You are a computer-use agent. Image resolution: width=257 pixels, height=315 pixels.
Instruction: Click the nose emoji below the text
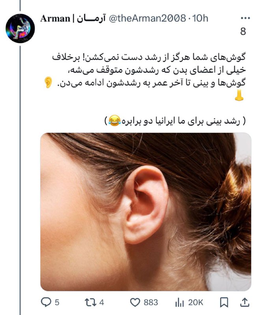click(239, 95)
